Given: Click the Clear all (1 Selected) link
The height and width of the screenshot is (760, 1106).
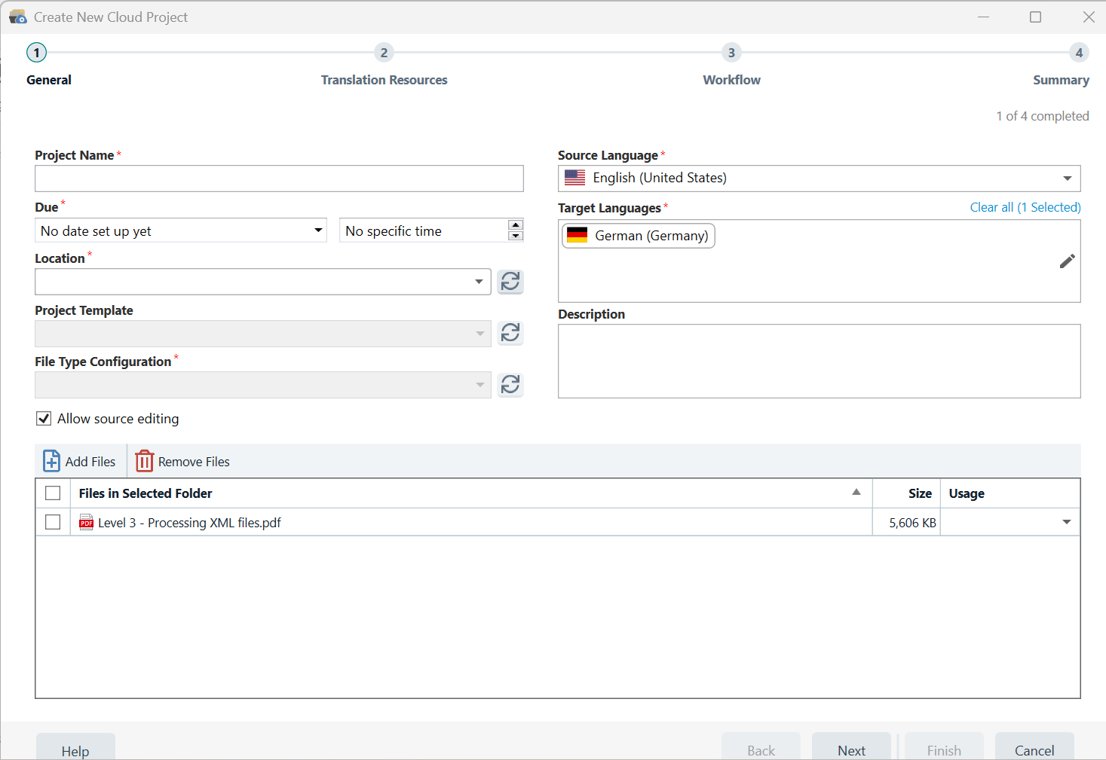Looking at the screenshot, I should pos(1025,207).
